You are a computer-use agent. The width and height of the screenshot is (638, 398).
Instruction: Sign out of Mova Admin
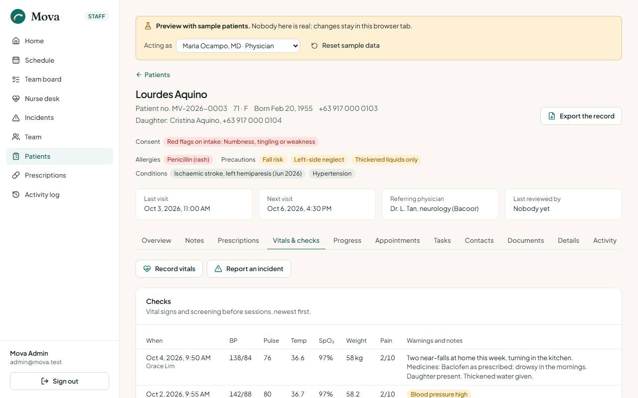point(59,381)
